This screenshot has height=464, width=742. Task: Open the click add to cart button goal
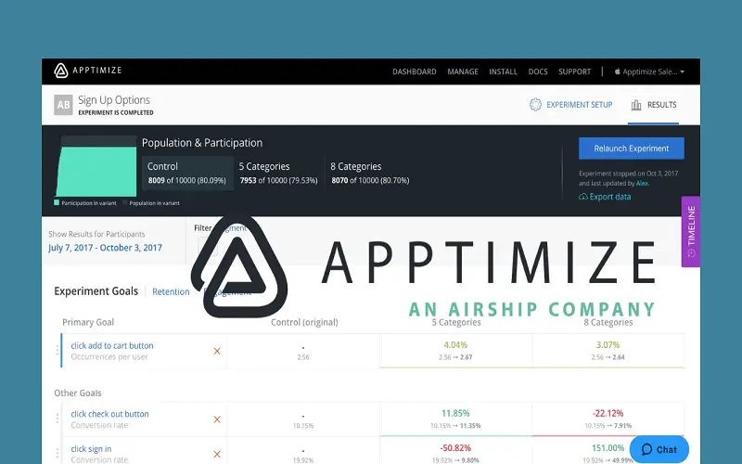[112, 345]
